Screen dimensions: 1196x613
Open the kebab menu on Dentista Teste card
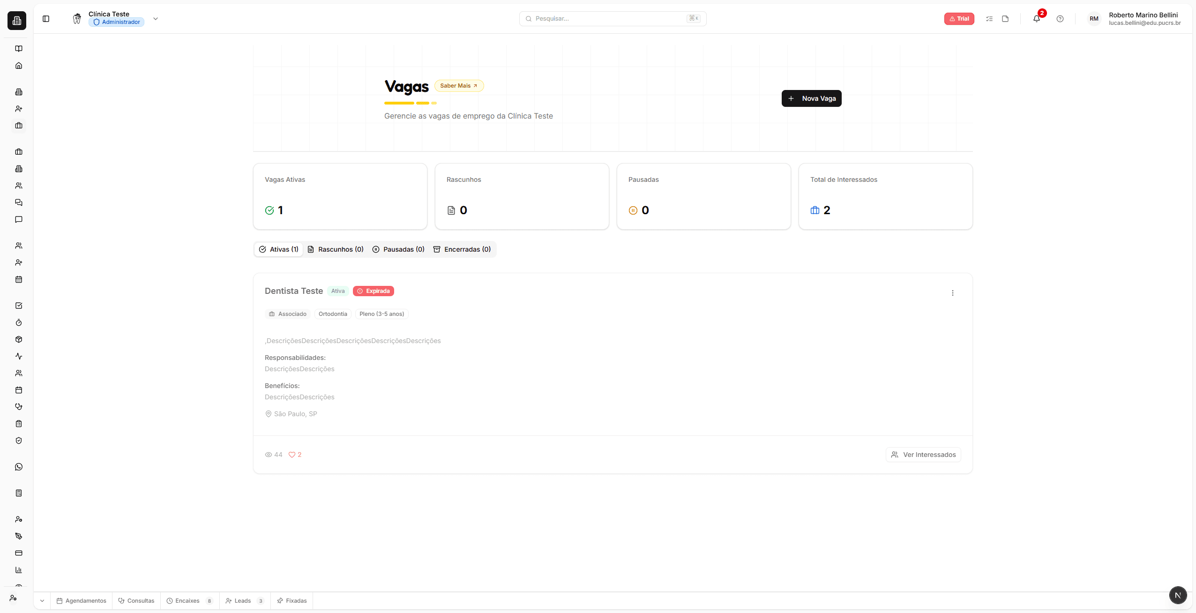953,292
